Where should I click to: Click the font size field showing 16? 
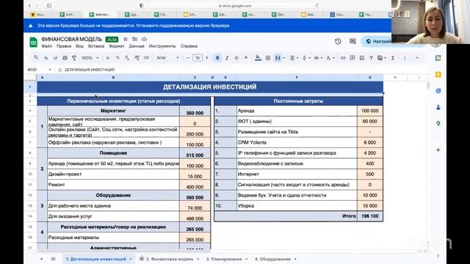[198, 58]
